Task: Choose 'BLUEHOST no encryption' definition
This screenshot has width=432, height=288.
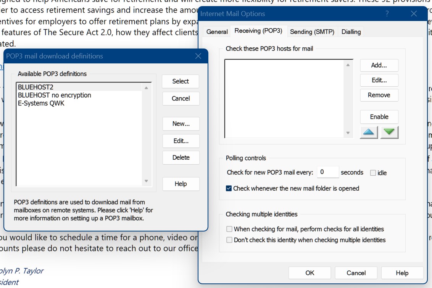Action: [x=54, y=95]
